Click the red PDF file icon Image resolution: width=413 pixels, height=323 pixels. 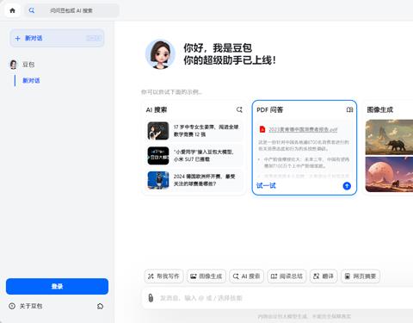click(262, 129)
